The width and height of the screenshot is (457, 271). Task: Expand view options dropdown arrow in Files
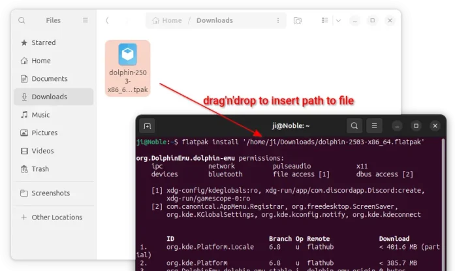point(338,20)
